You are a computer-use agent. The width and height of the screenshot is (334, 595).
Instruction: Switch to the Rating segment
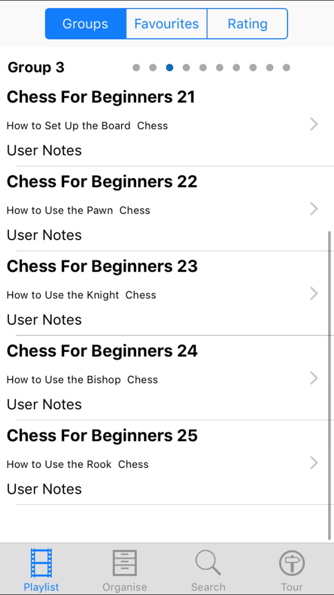[247, 24]
